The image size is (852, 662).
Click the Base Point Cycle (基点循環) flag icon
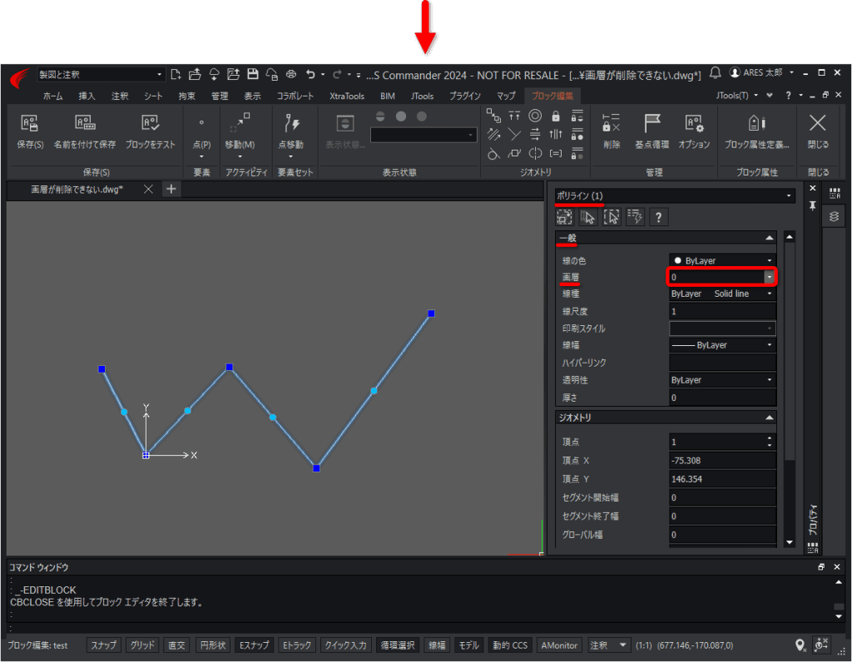click(x=651, y=124)
